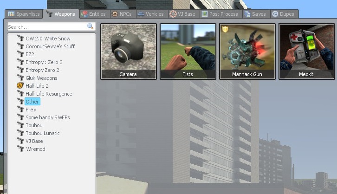Open the VJ Base tab
337x194 pixels.
coord(183,14)
